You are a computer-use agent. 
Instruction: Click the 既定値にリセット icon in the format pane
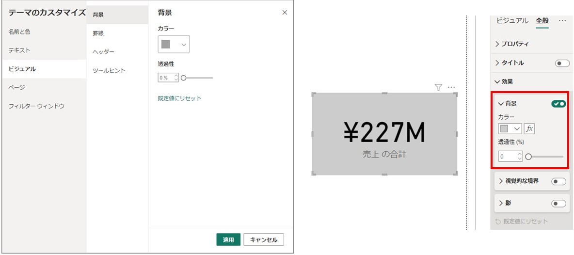click(498, 222)
